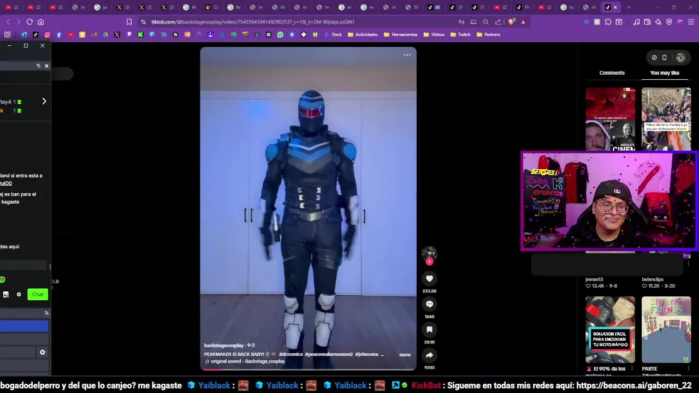This screenshot has height=393, width=699.
Task: Open the apps grid in the bookmarks bar
Action: coord(8,34)
